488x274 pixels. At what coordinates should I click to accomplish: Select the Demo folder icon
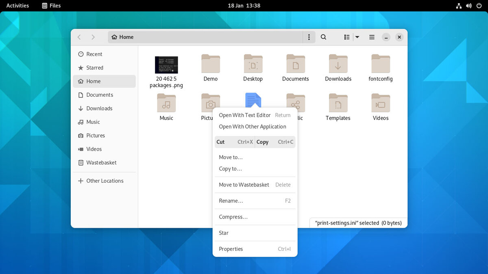click(211, 64)
